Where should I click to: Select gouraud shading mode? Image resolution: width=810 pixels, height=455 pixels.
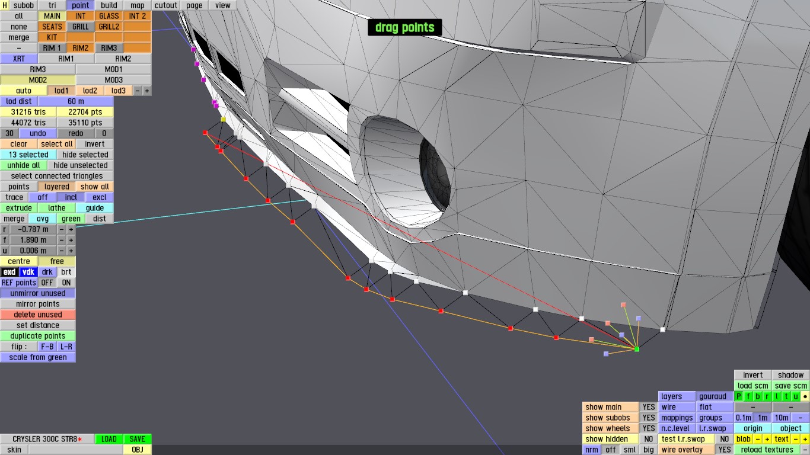[x=715, y=396]
